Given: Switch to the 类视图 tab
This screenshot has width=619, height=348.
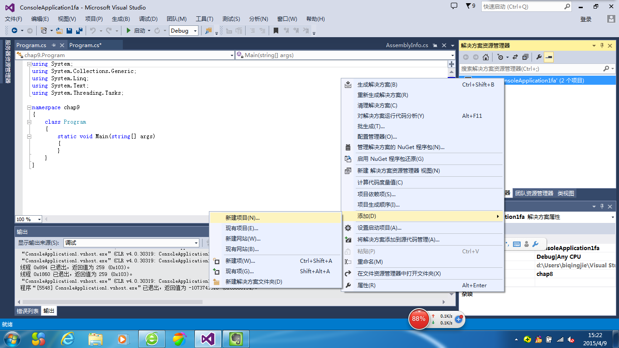Looking at the screenshot, I should pyautogui.click(x=566, y=193).
